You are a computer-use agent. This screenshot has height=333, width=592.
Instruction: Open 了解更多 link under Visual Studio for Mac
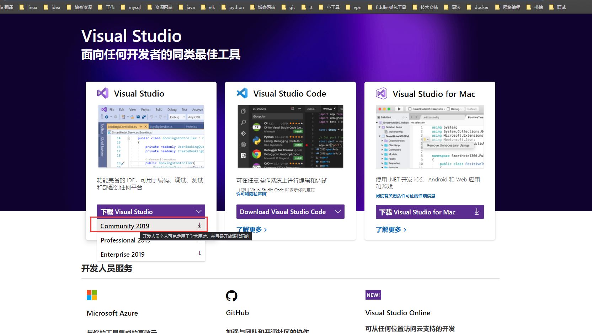click(x=391, y=230)
